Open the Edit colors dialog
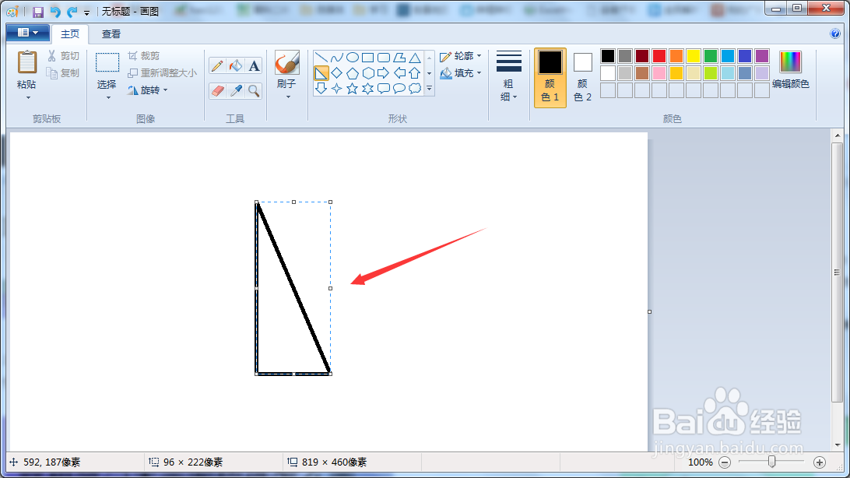 790,69
